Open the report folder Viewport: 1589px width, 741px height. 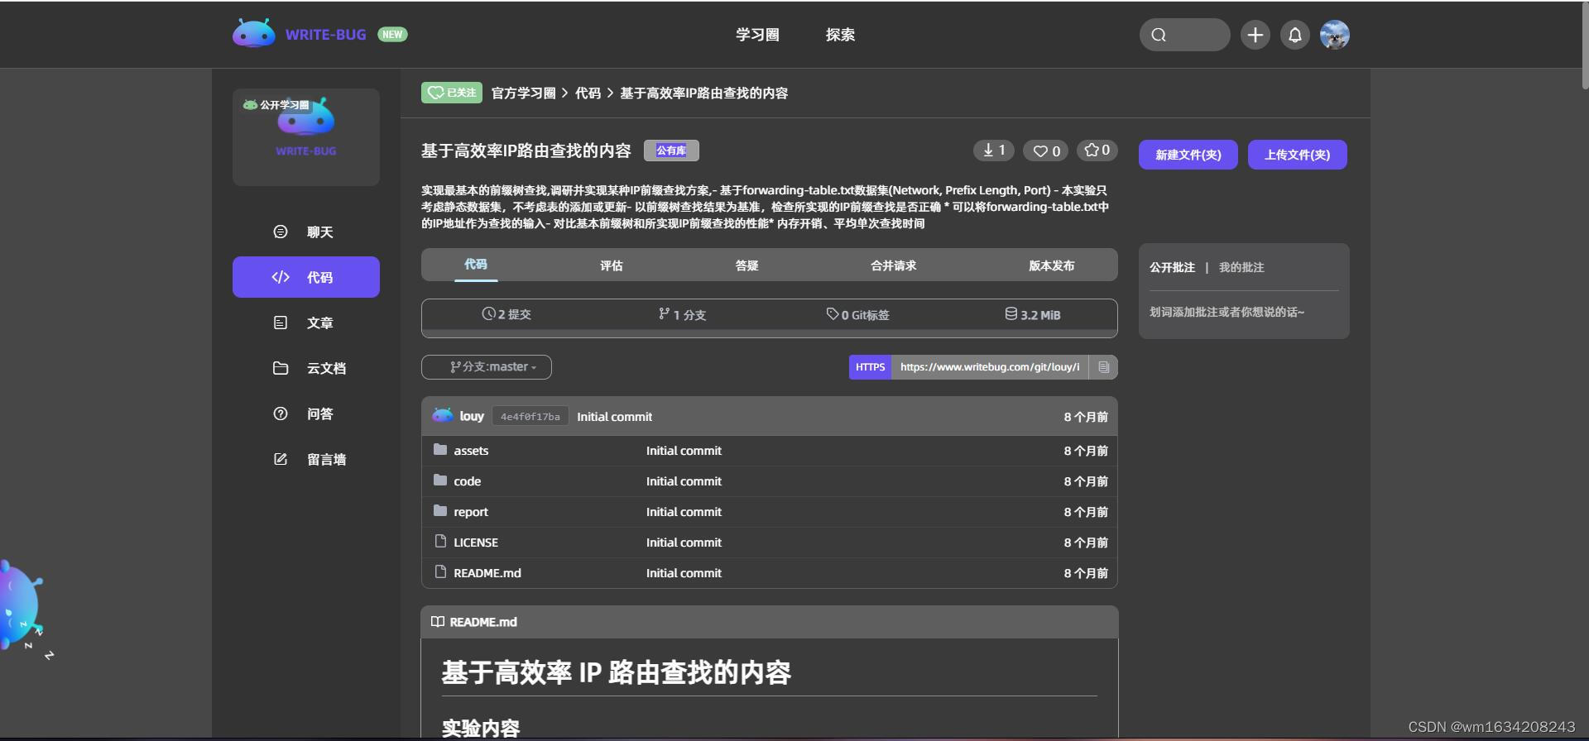click(471, 512)
